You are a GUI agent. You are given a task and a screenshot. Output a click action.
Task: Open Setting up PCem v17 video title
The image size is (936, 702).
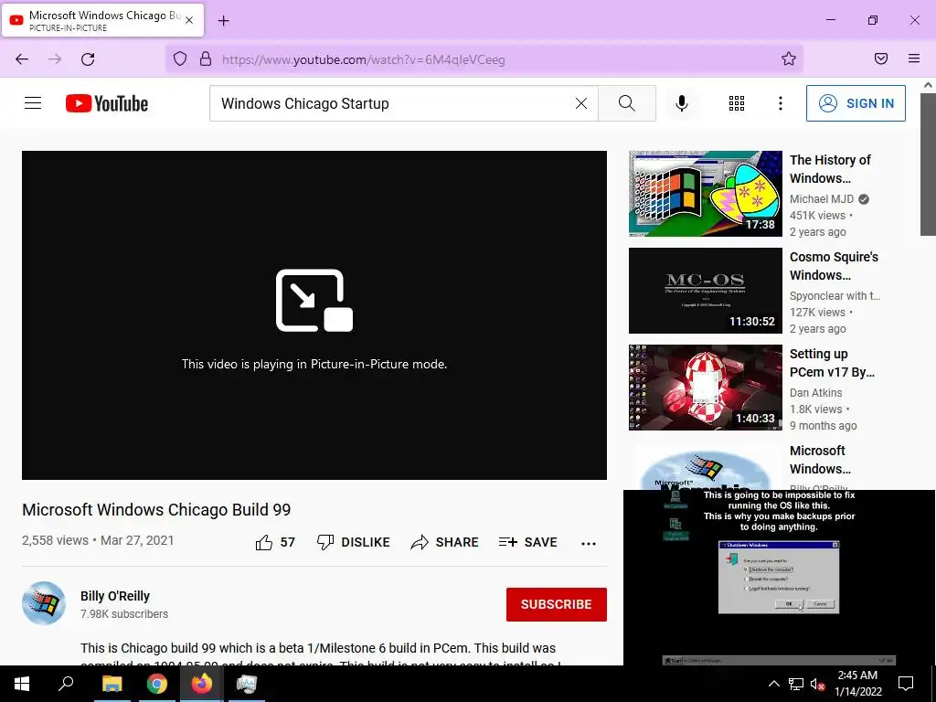pyautogui.click(x=832, y=362)
